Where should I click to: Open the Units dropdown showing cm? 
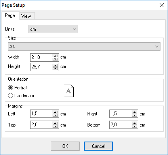(53, 29)
